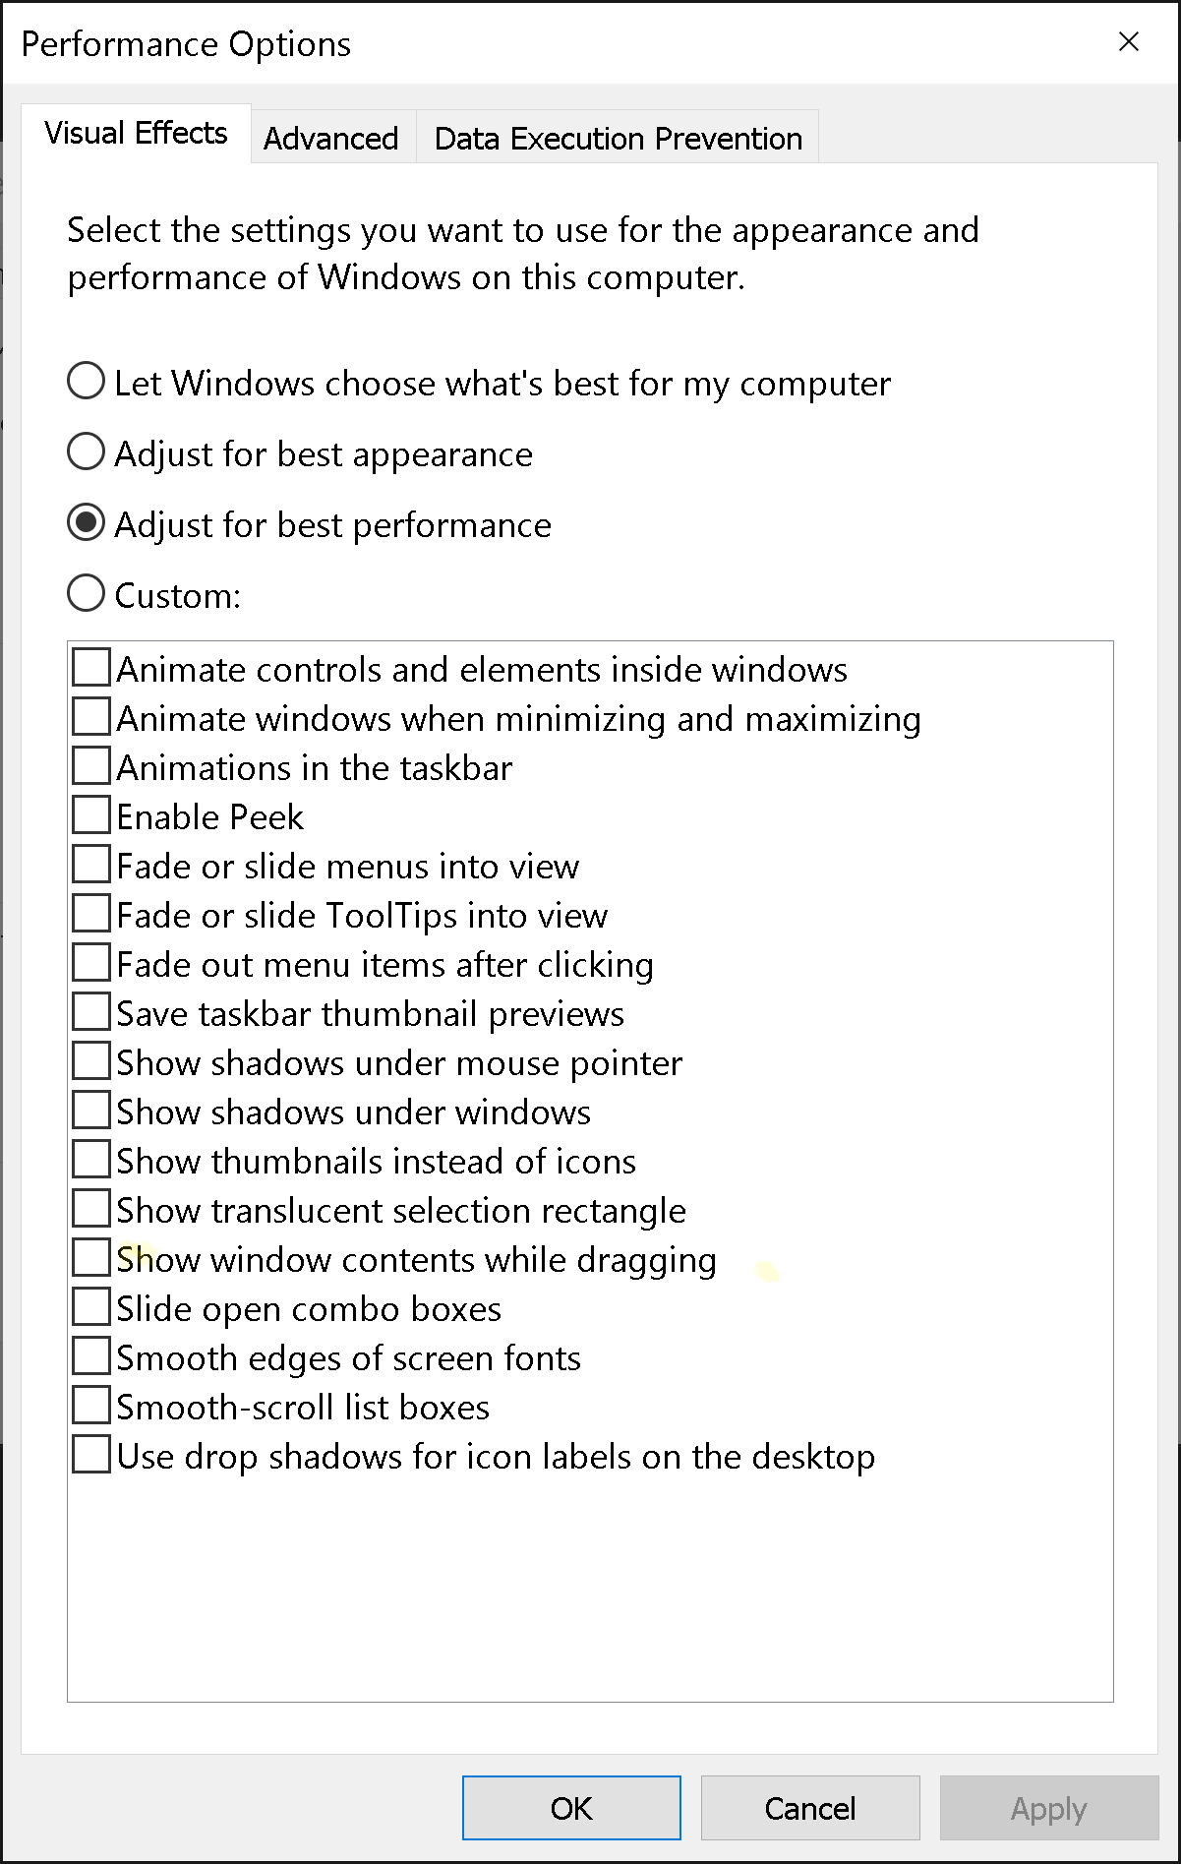The width and height of the screenshot is (1181, 1864).
Task: Turn on Animations in the taskbar
Action: tap(91, 766)
